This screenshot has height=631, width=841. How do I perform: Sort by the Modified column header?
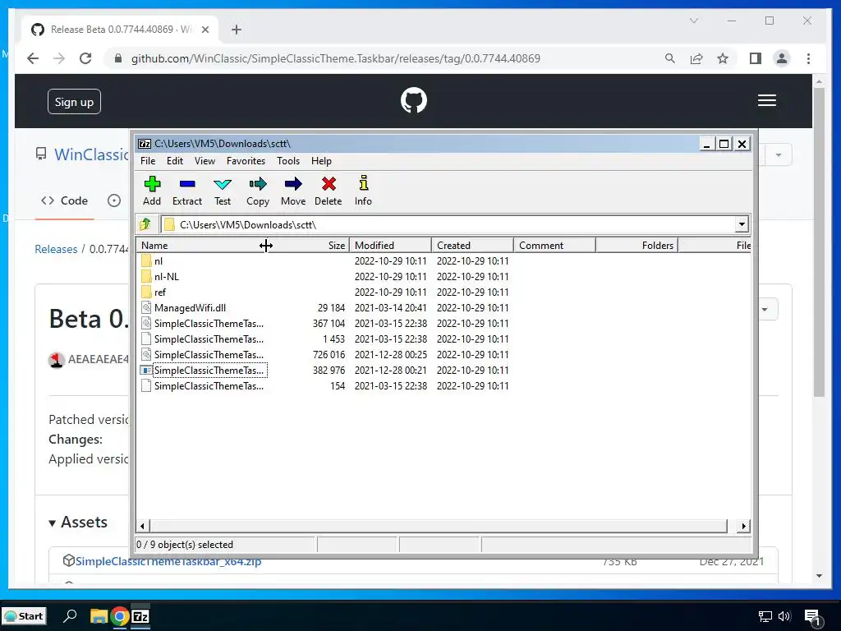click(x=390, y=245)
